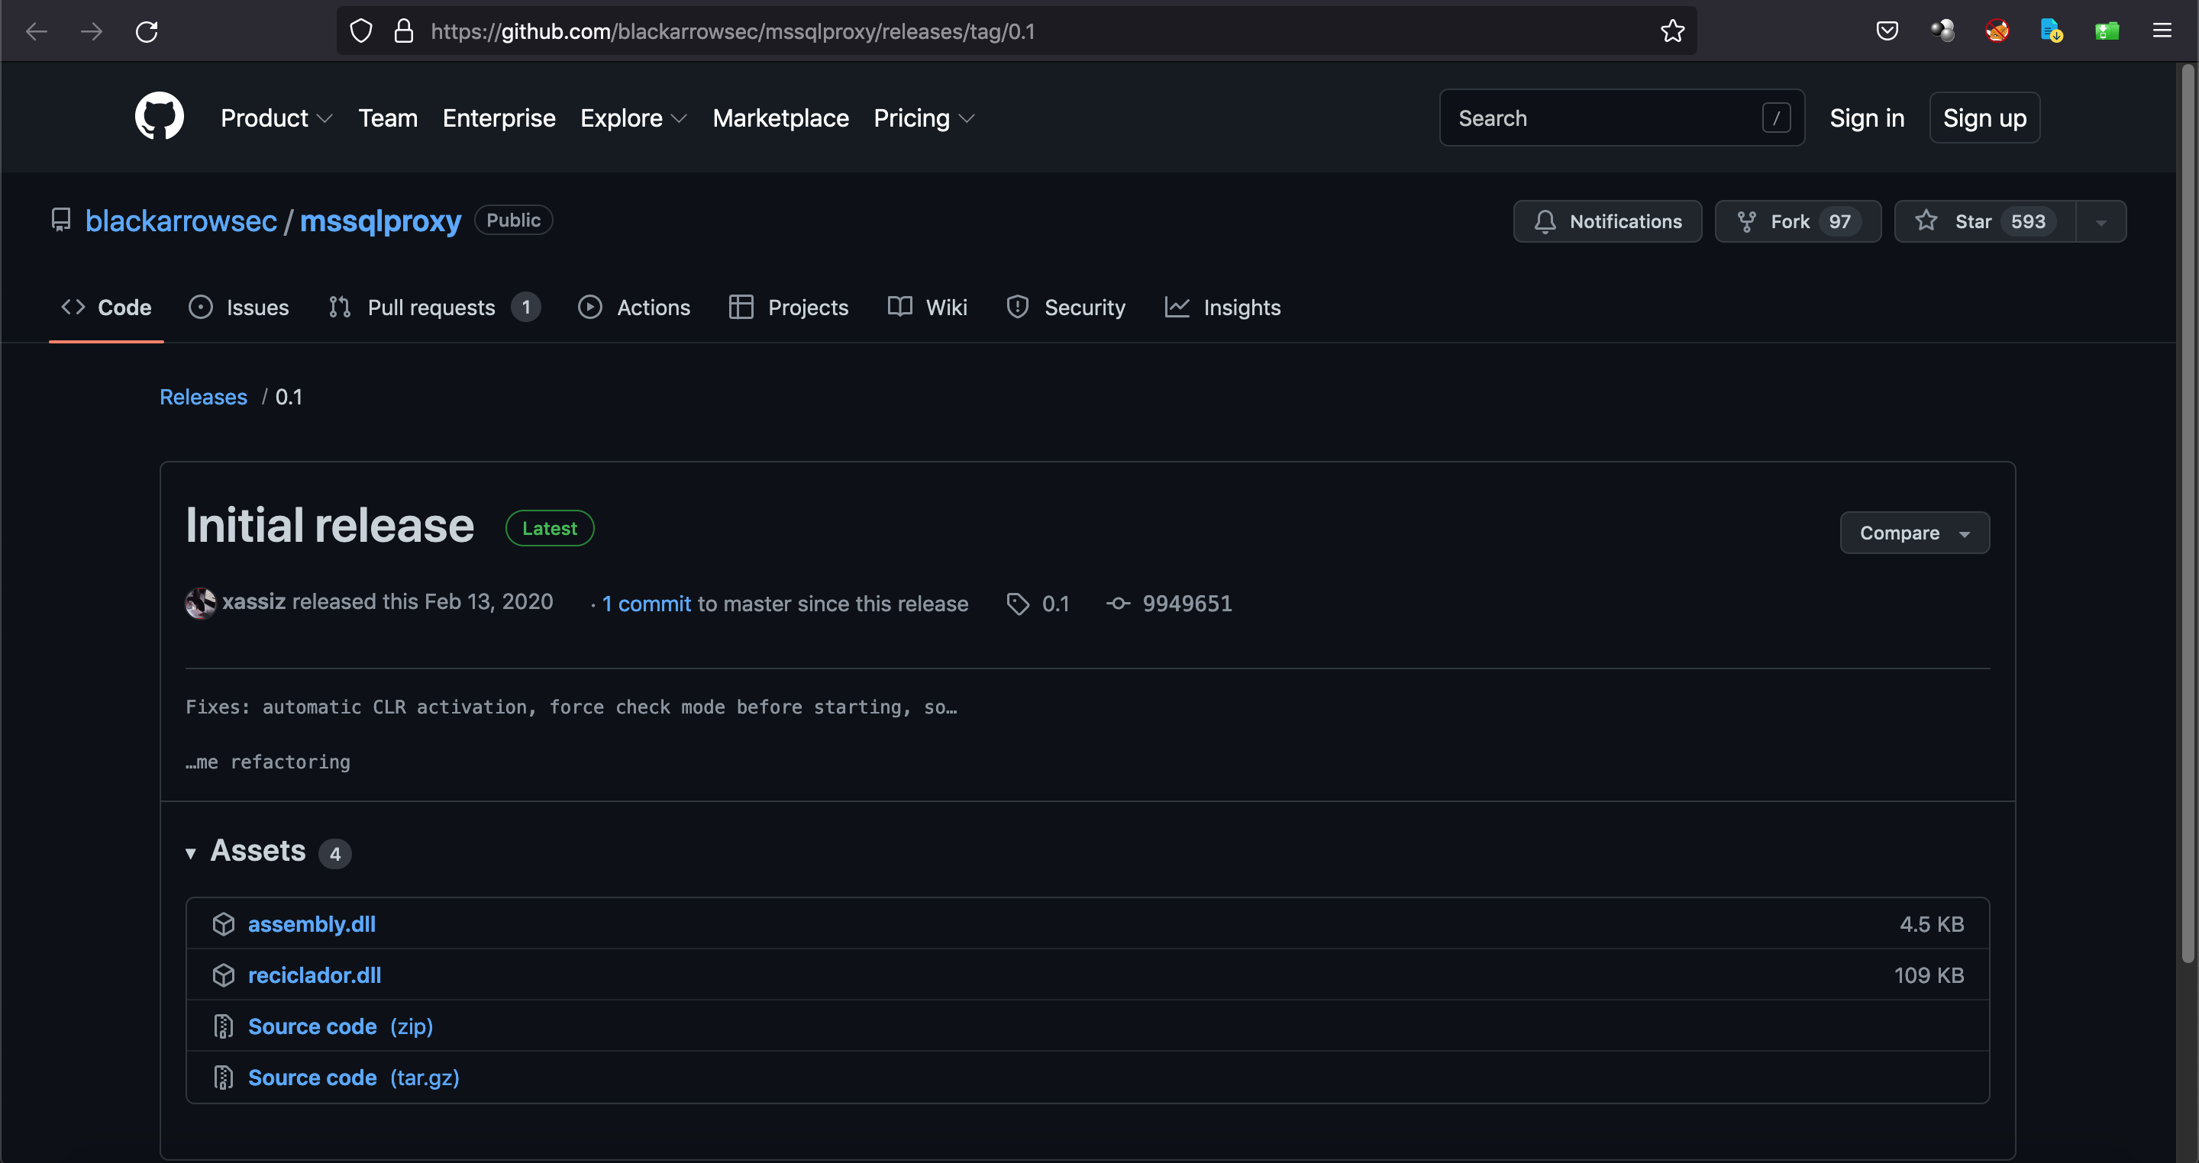The image size is (2199, 1163).
Task: Click the green extension icon in the toolbar
Action: pos(2107,31)
